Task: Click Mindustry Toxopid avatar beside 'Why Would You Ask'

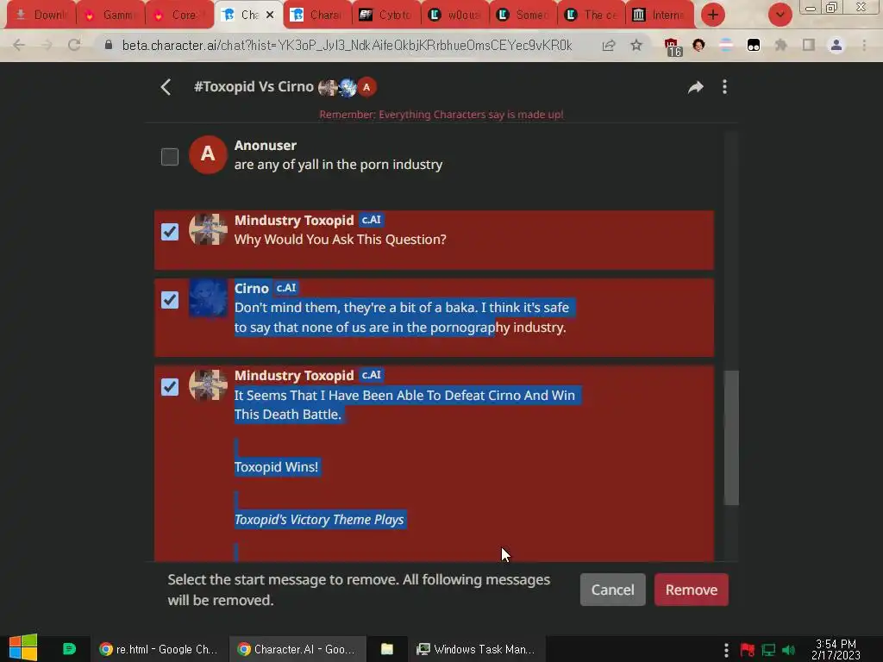Action: tap(208, 229)
